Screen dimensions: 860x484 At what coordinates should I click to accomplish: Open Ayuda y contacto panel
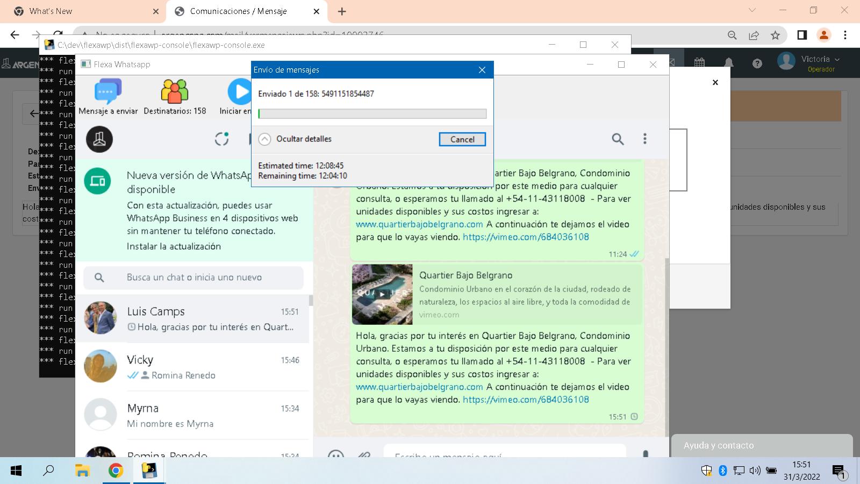[762, 445]
